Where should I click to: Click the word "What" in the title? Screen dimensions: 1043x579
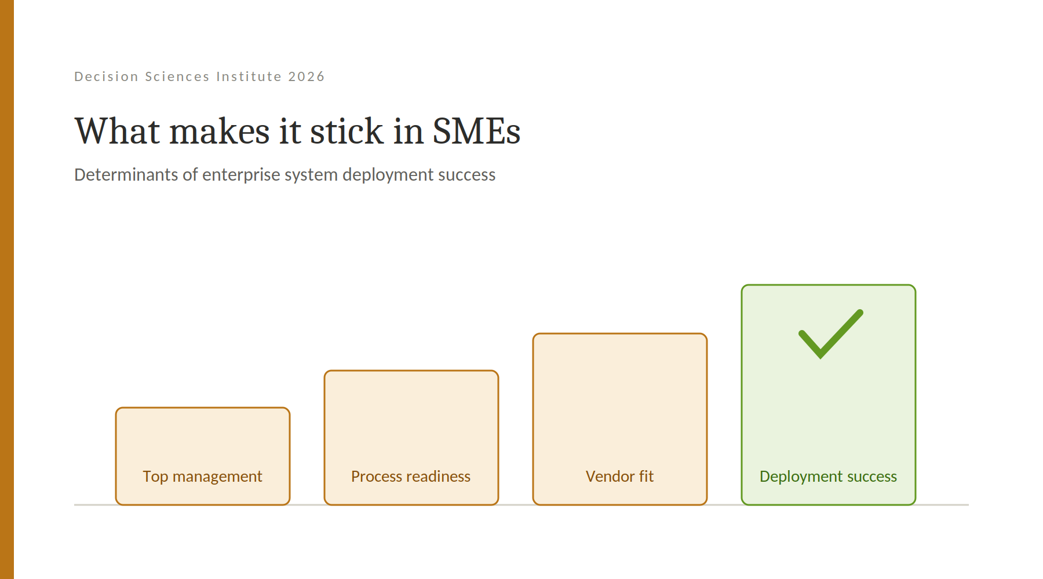point(118,131)
